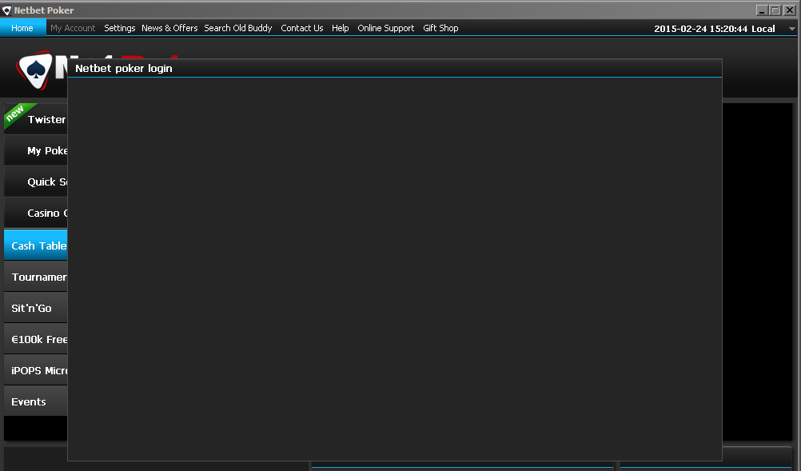Screen dimensions: 801x471
Task: Select Search Old Buddy menu item
Action: click(238, 28)
